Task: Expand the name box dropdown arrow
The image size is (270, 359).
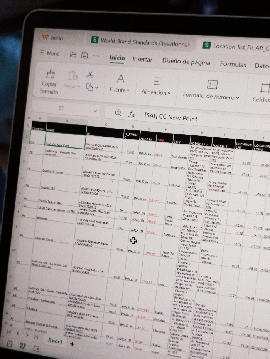Action: tap(95, 111)
